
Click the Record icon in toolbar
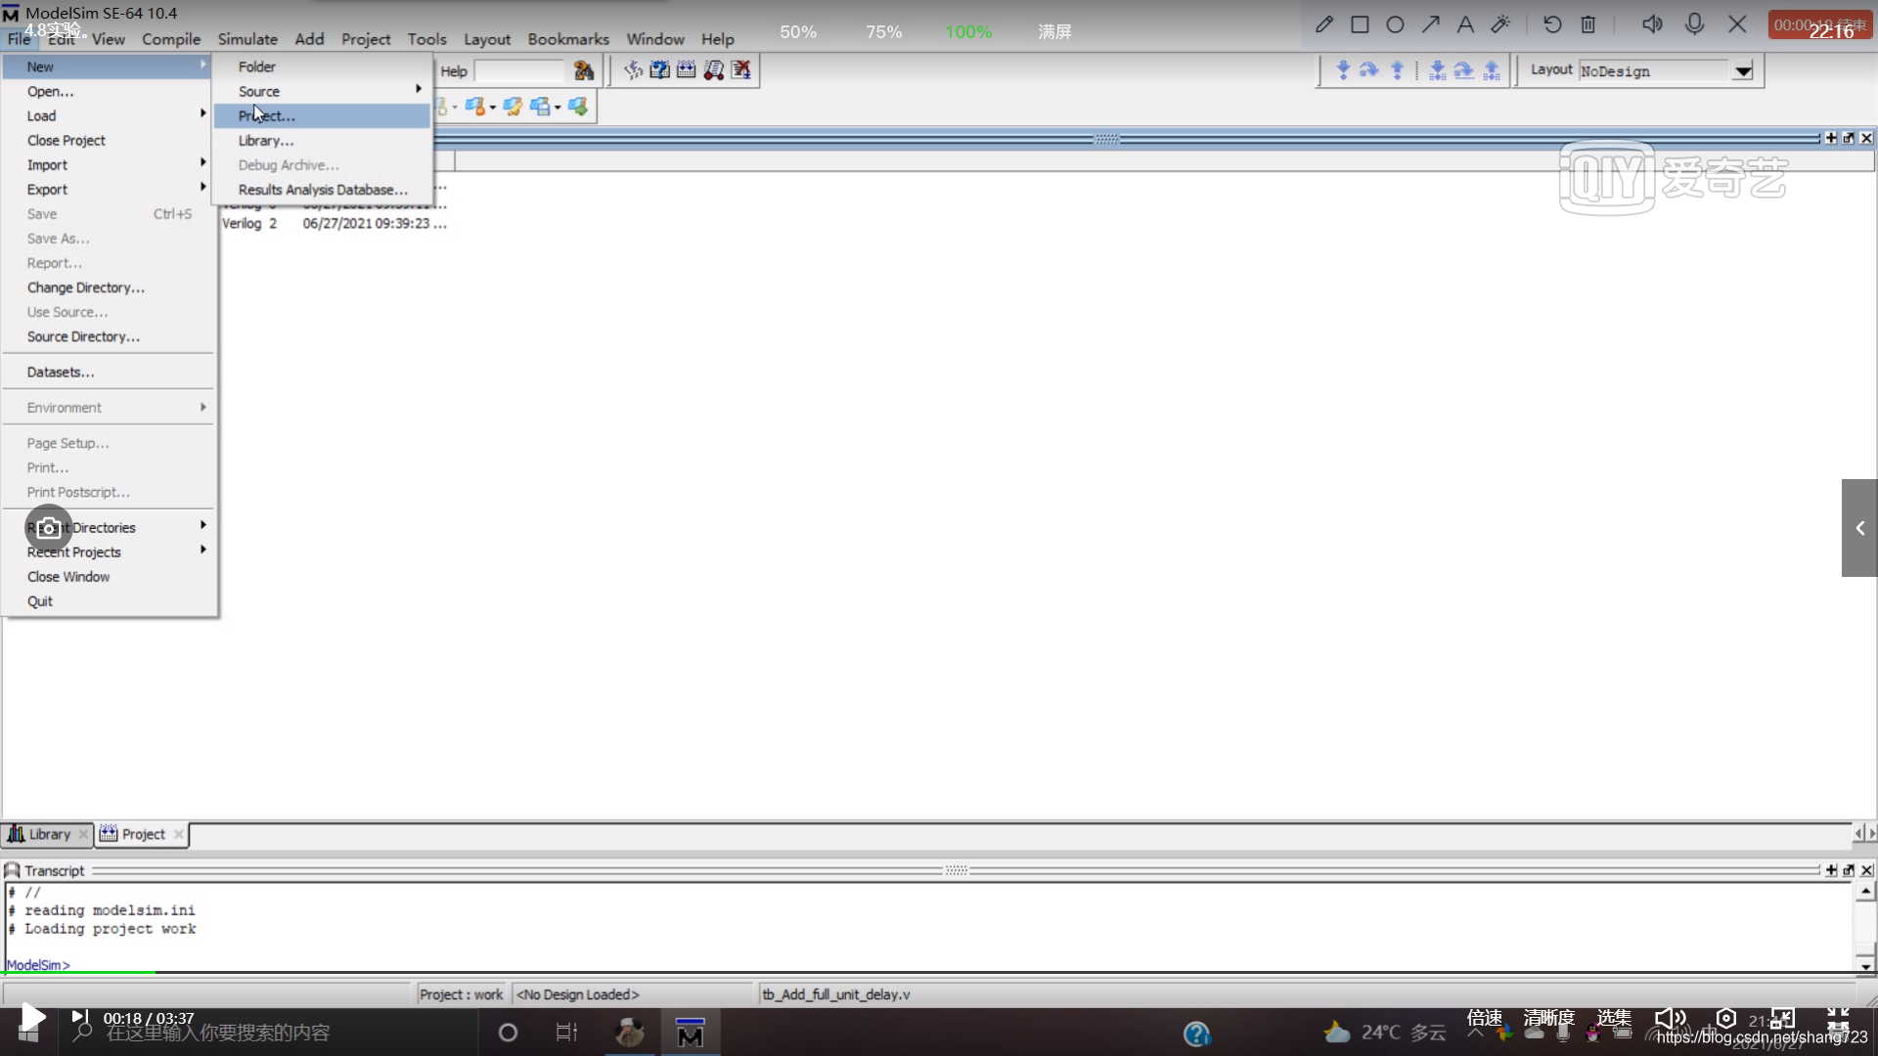1693,24
